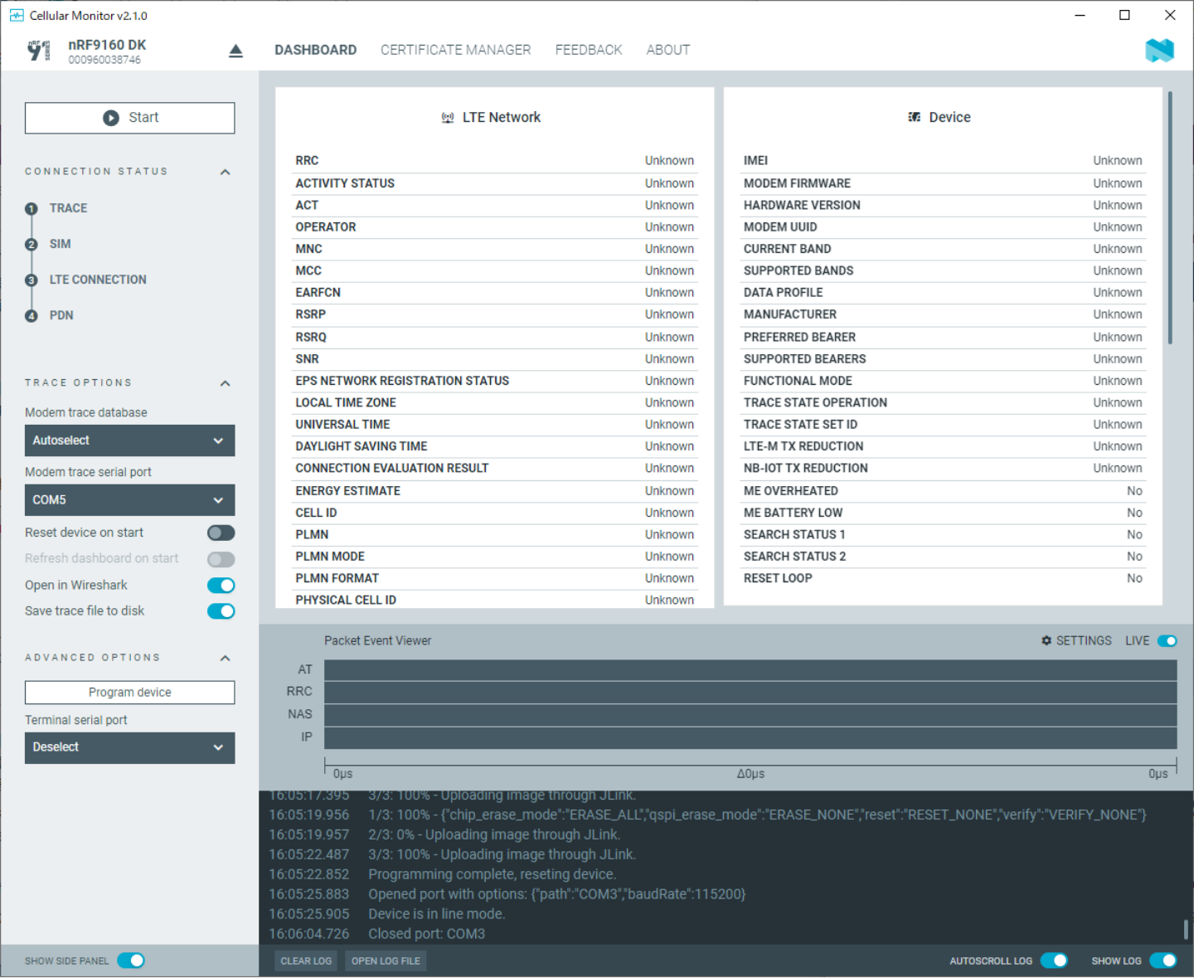This screenshot has width=1194, height=978.
Task: Click the dashboard vertical scrollbar
Action: point(1170,217)
